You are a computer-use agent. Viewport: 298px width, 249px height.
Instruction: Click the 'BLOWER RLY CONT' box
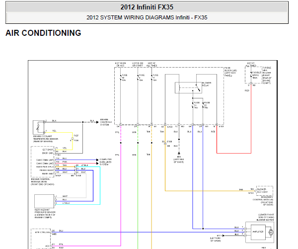tap(265, 191)
